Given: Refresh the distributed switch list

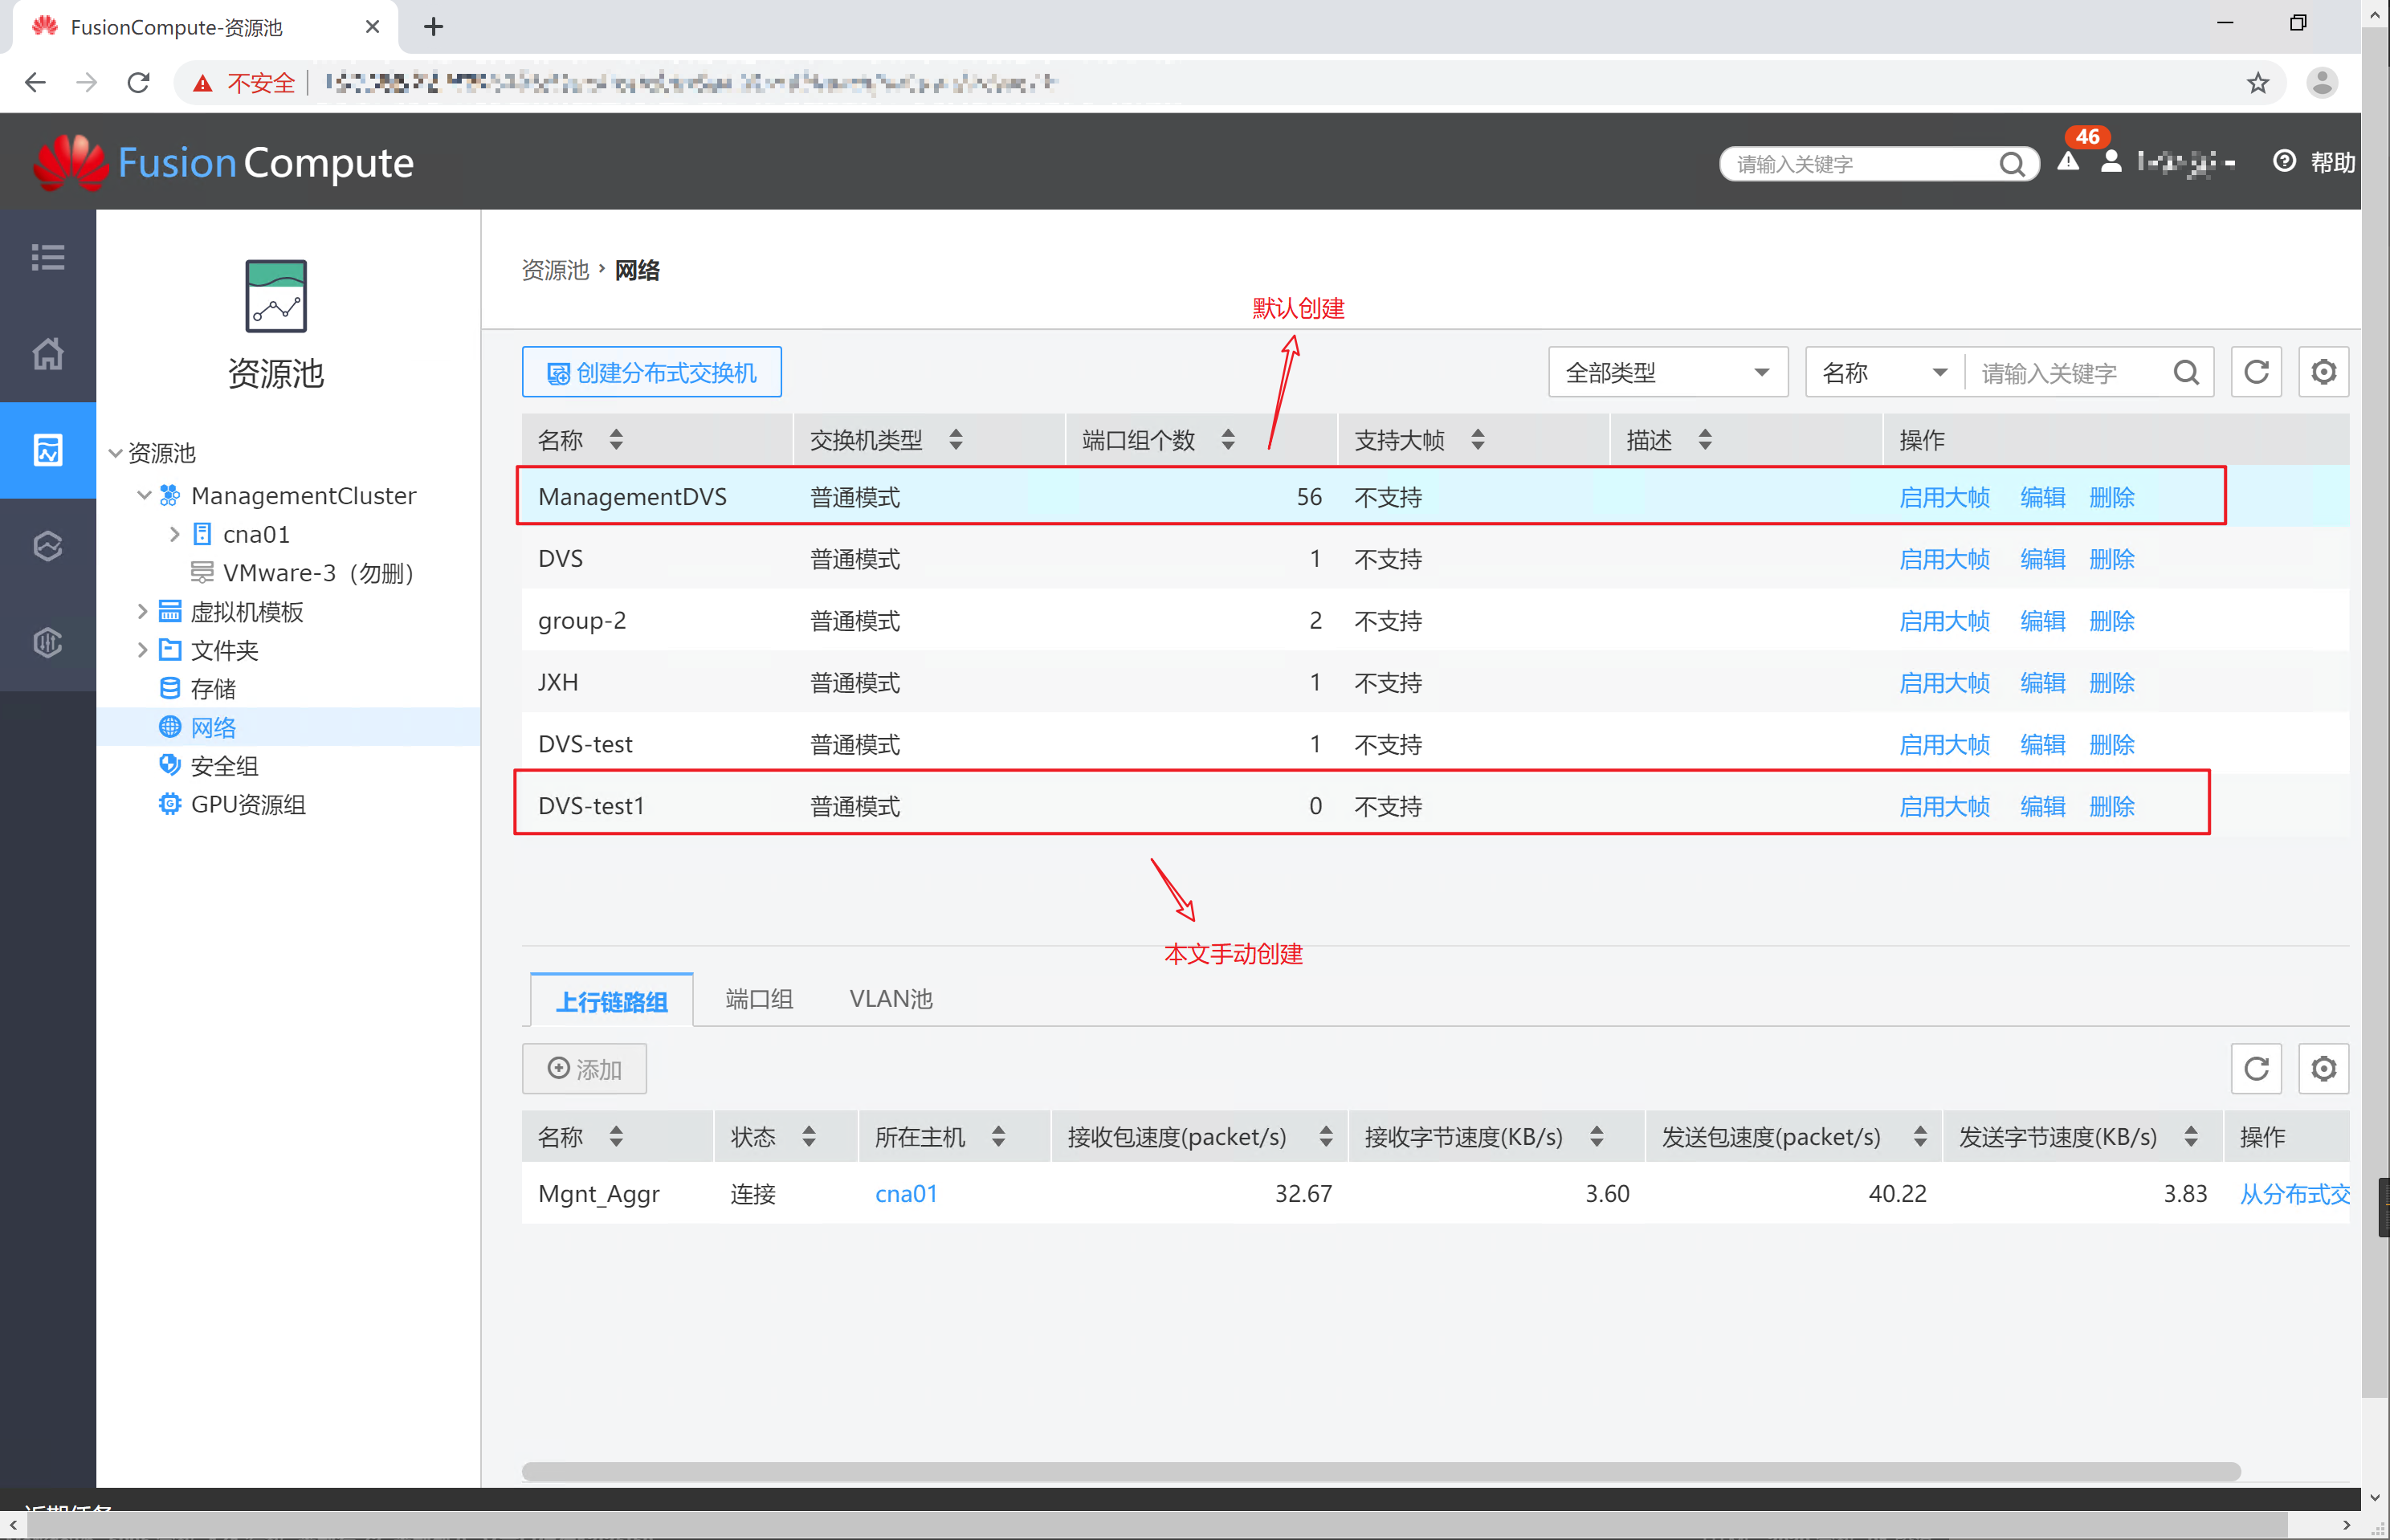Looking at the screenshot, I should [2256, 371].
